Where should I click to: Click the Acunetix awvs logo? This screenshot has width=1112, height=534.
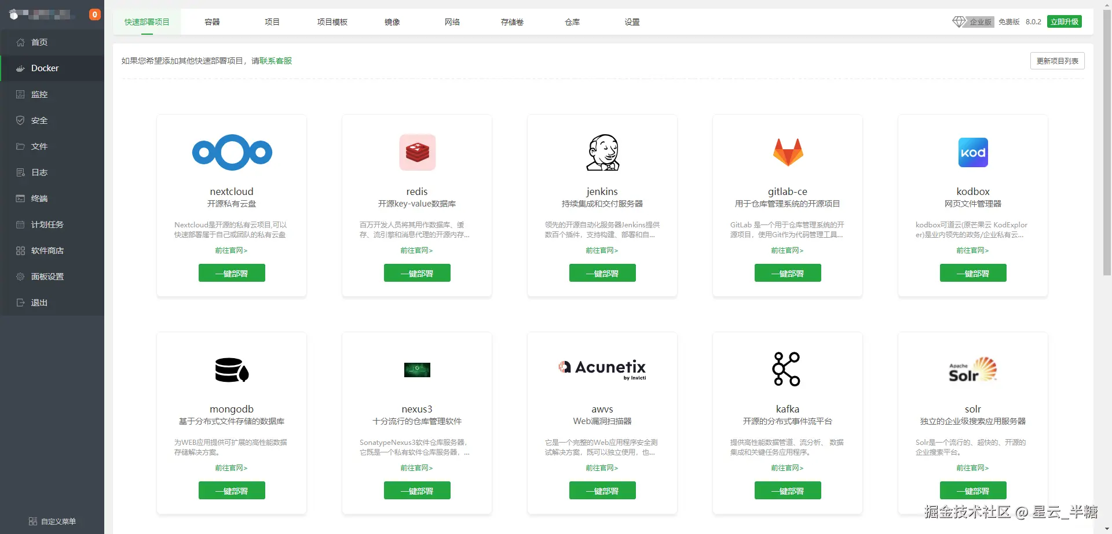[602, 370]
